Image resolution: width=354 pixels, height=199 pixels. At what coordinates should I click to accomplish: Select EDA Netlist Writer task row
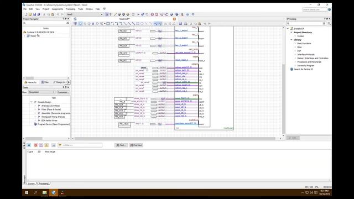[49, 121]
